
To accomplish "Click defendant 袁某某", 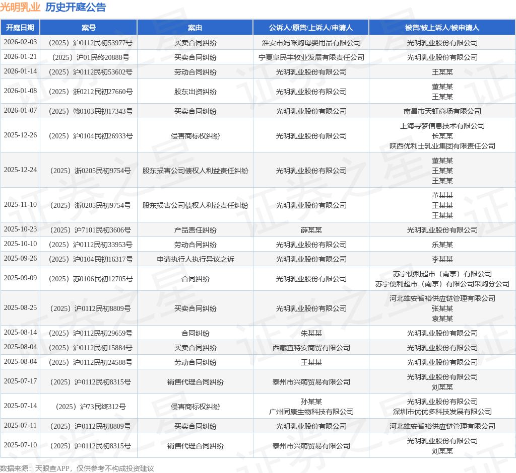I will pyautogui.click(x=442, y=318).
